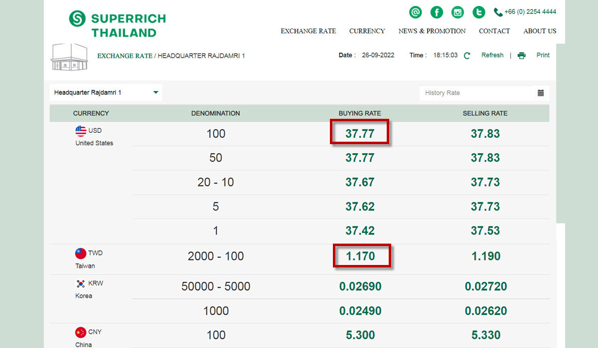The image size is (598, 348).
Task: Select the TWD buying rate 1.170
Action: click(361, 257)
